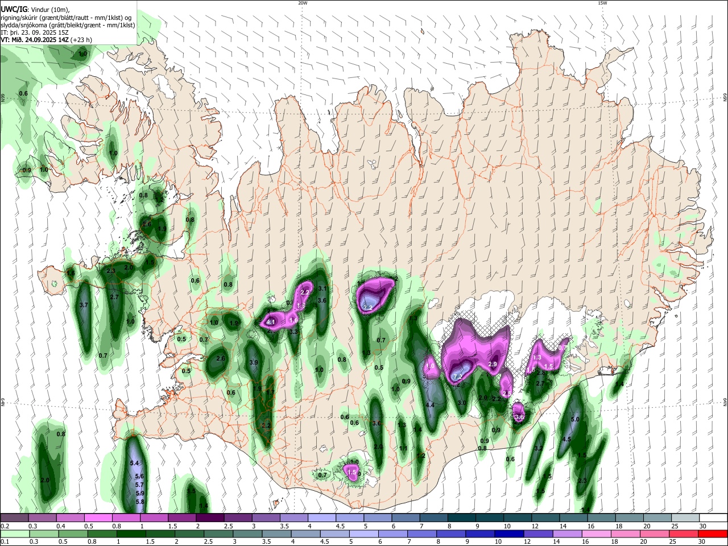Click the 0.4 label on the snow scale

click(x=61, y=526)
